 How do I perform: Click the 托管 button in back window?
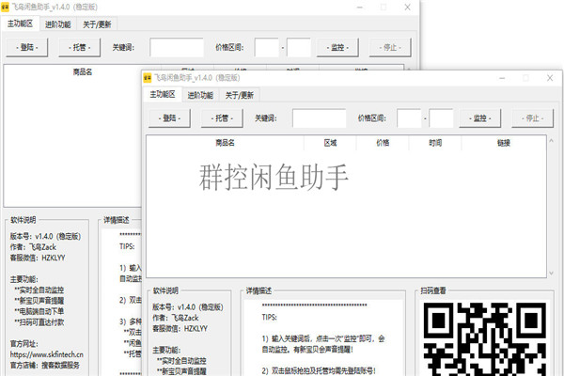coord(80,47)
